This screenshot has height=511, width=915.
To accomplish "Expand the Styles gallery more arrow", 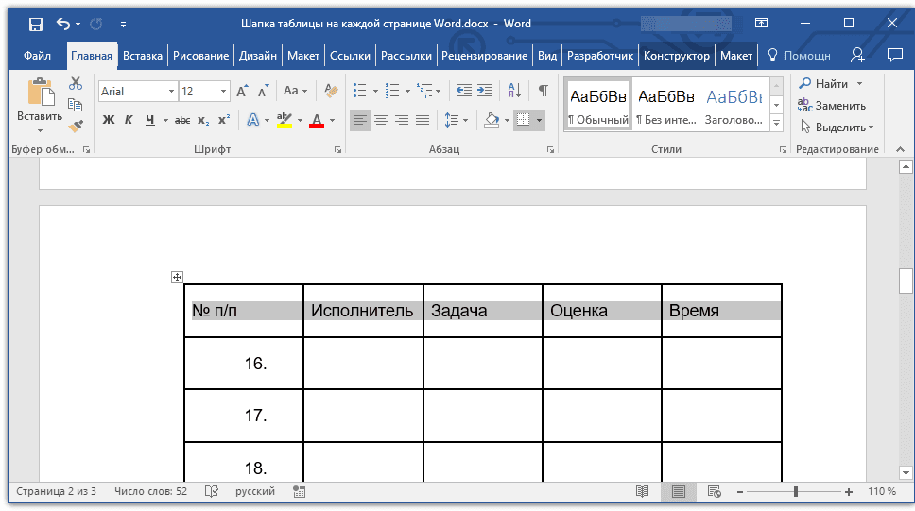I will 776,124.
